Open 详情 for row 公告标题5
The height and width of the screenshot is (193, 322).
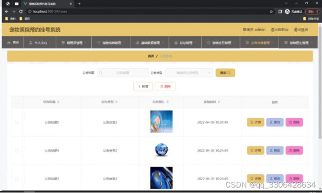coord(255,122)
